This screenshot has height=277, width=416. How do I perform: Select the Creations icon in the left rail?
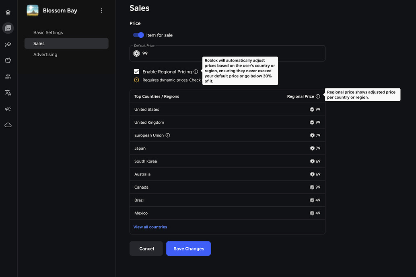point(8,28)
